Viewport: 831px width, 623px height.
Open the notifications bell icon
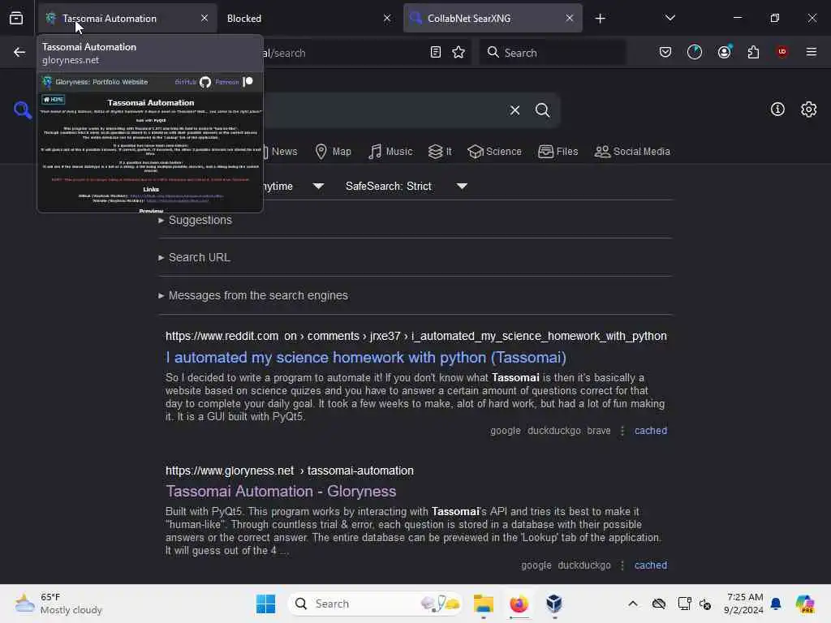776,604
